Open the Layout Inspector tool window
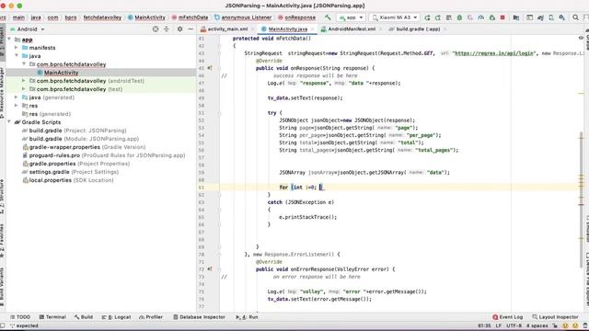The width and height of the screenshot is (589, 331). pyautogui.click(x=555, y=317)
